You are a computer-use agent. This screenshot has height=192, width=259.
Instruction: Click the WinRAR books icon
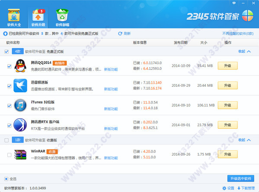[x=20, y=154]
